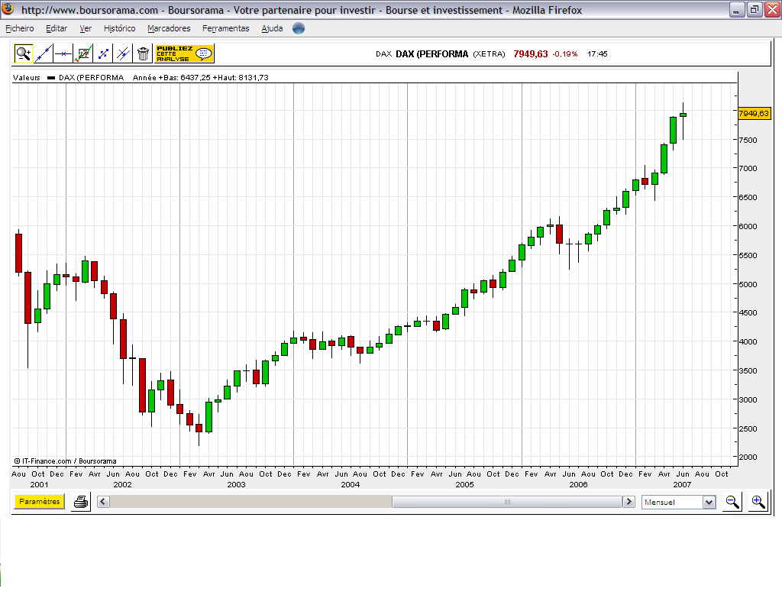Click the scrollbar left arrow

coord(103,502)
